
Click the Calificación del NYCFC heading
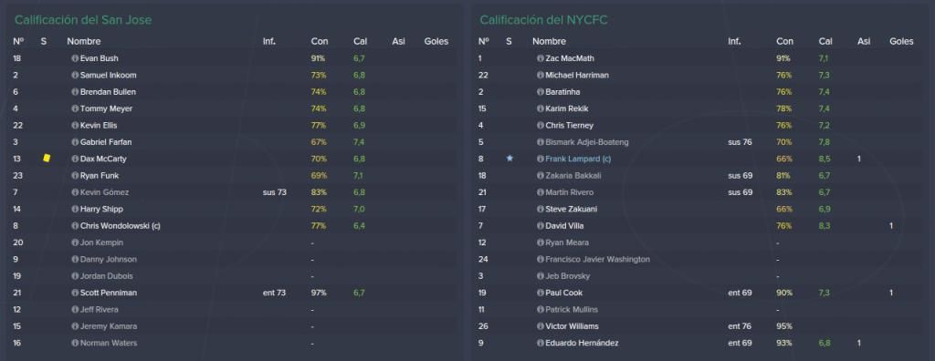544,20
